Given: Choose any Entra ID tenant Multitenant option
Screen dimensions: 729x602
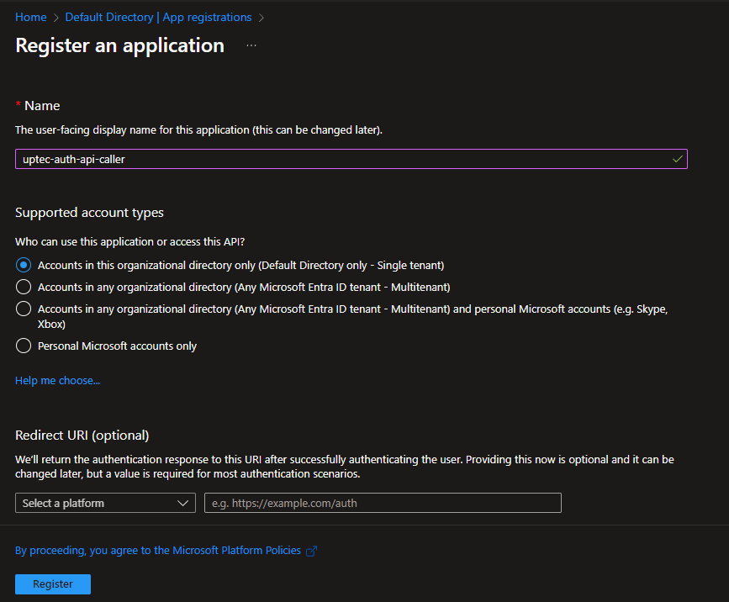Looking at the screenshot, I should pos(24,287).
